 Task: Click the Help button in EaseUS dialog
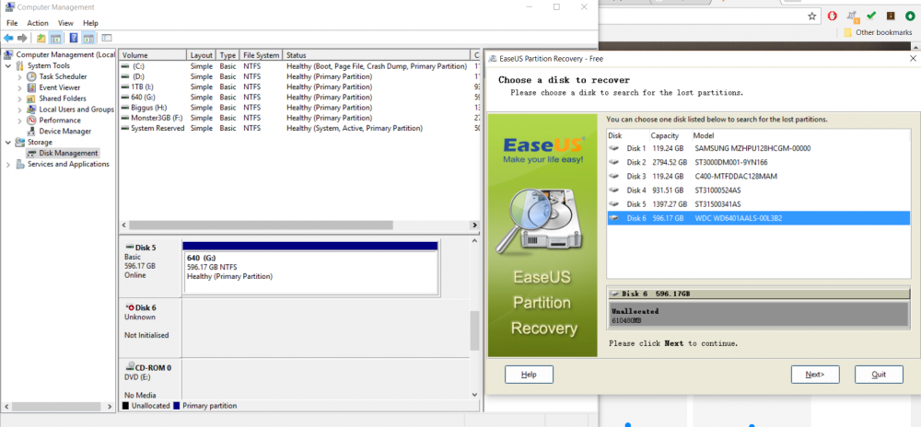pos(529,375)
